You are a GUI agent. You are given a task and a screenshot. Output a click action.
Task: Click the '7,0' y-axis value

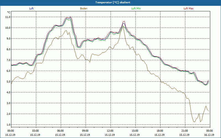tap(8, 60)
